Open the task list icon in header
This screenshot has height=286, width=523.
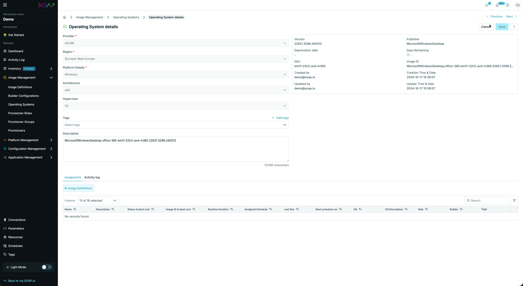coord(487,5)
